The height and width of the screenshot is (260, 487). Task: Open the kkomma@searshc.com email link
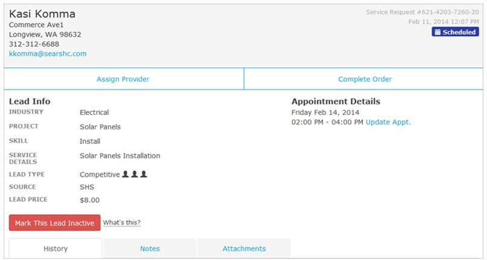pos(48,54)
